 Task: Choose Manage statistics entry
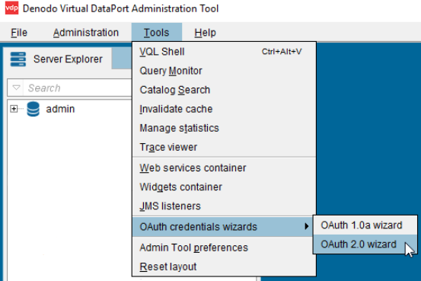(224, 128)
